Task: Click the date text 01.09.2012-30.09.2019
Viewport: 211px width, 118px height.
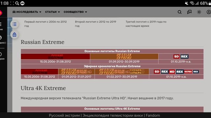Action: click(x=124, y=62)
